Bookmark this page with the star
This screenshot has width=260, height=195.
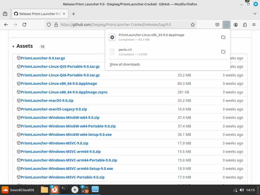click(192, 25)
